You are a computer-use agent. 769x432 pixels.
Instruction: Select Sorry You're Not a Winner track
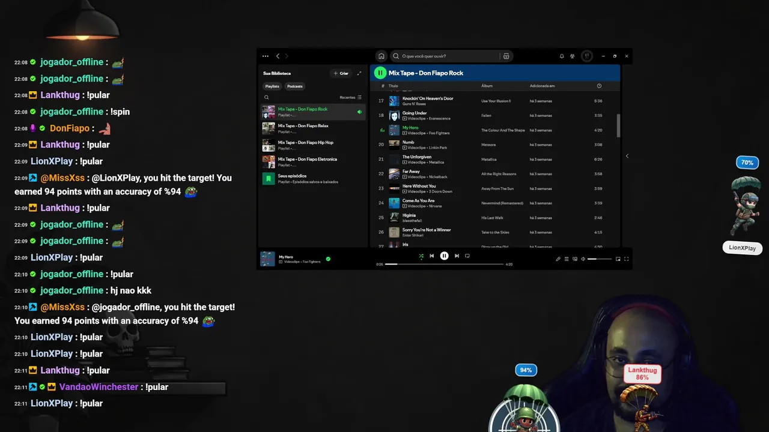pyautogui.click(x=494, y=232)
